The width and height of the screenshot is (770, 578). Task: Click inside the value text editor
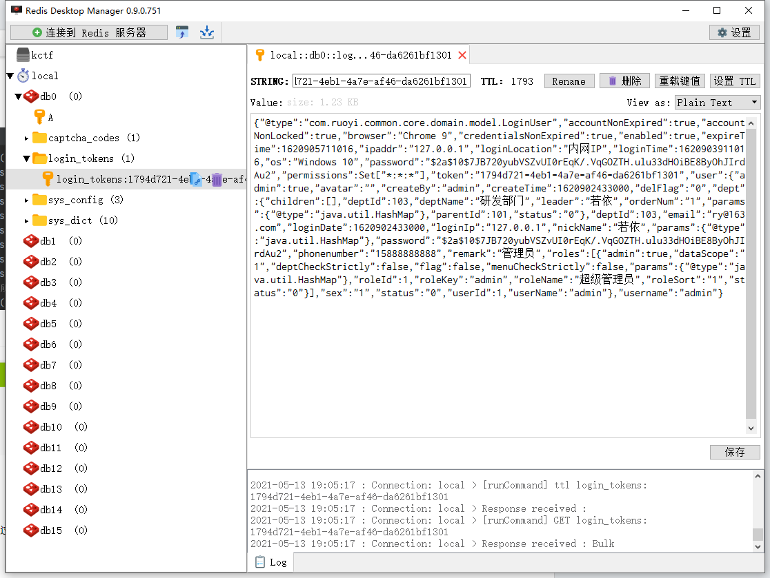[498, 276]
